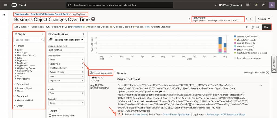Open query help question mark icon
The image size is (277, 118).
[x=252, y=27]
